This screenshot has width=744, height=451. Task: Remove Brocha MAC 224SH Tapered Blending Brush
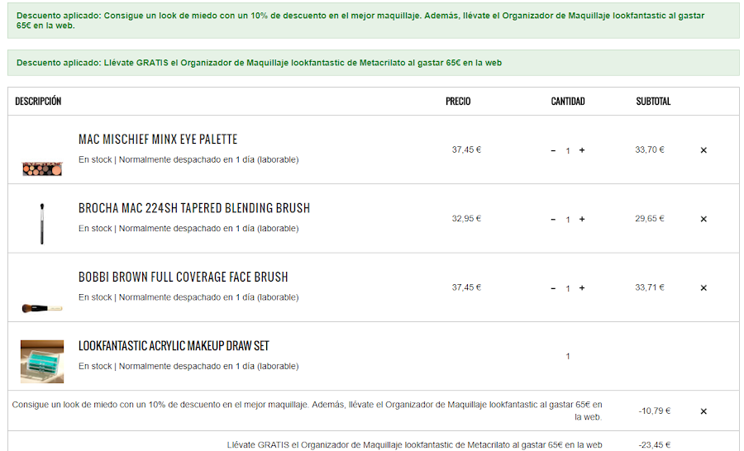click(x=703, y=219)
